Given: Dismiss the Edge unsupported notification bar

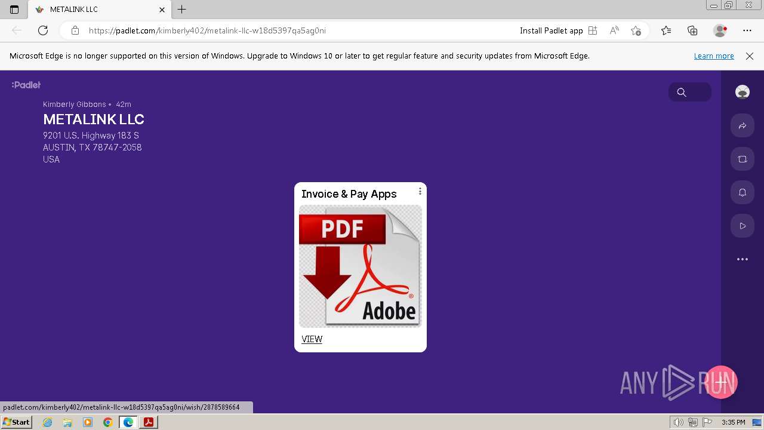Looking at the screenshot, I should tap(750, 56).
